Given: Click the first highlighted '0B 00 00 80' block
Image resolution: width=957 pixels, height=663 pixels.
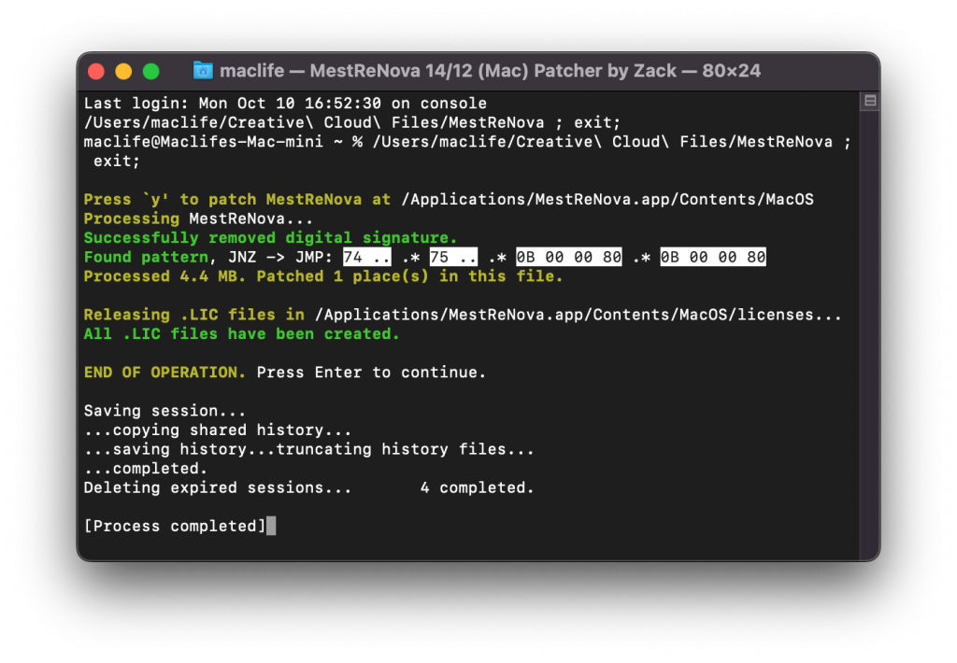Looking at the screenshot, I should tap(568, 257).
